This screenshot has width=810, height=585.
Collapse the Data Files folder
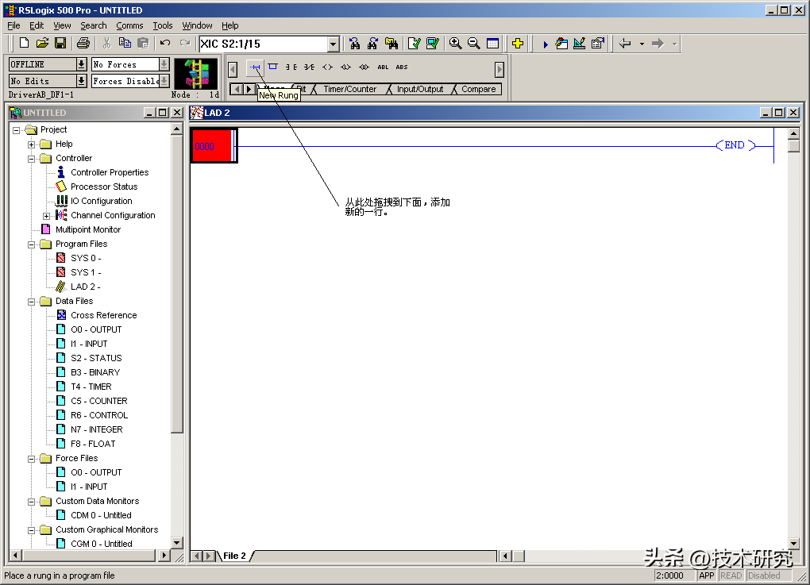32,302
